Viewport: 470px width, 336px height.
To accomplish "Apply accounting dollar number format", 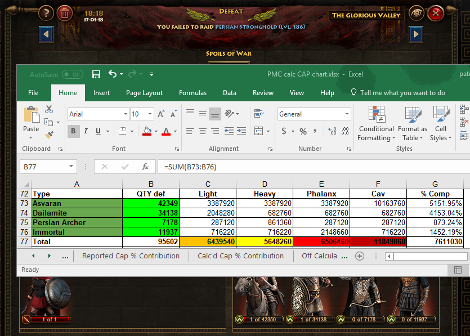I will [284, 131].
